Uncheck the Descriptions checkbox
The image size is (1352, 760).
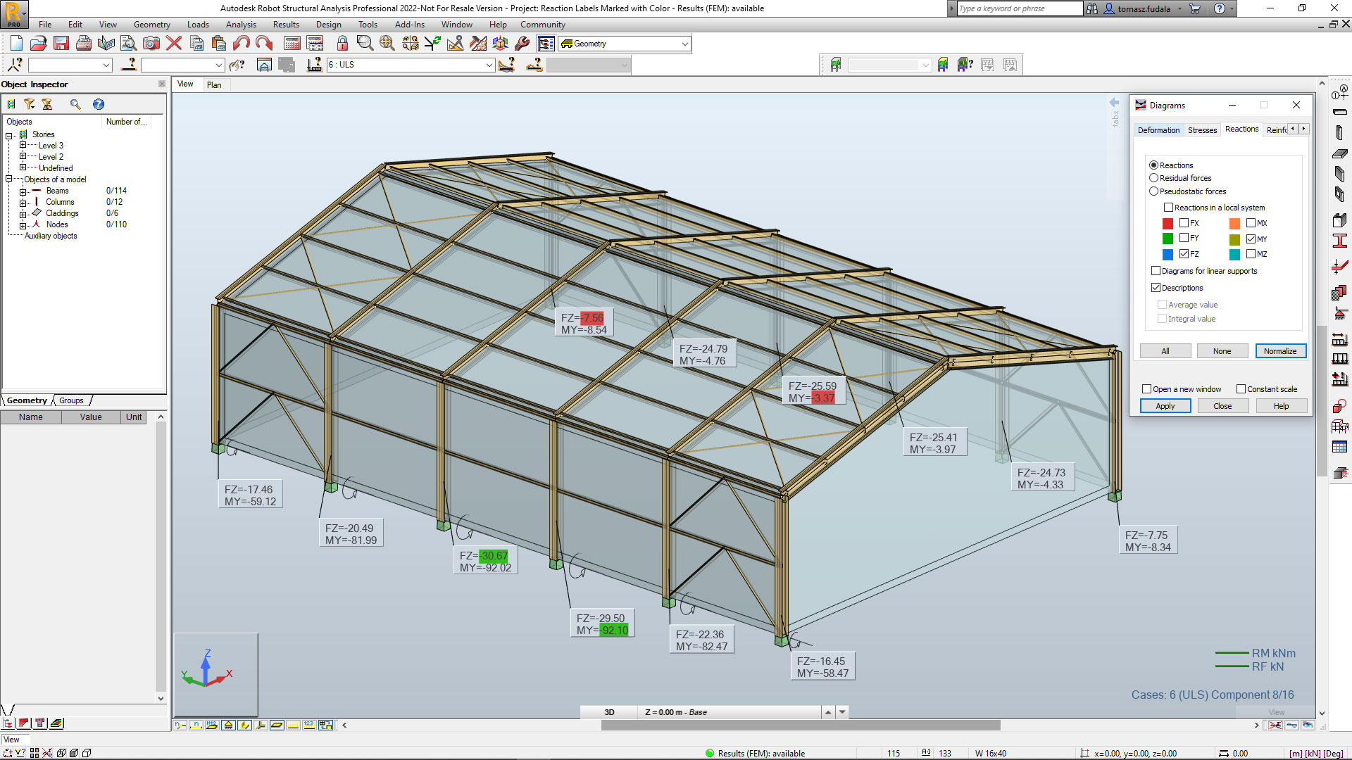tap(1156, 288)
